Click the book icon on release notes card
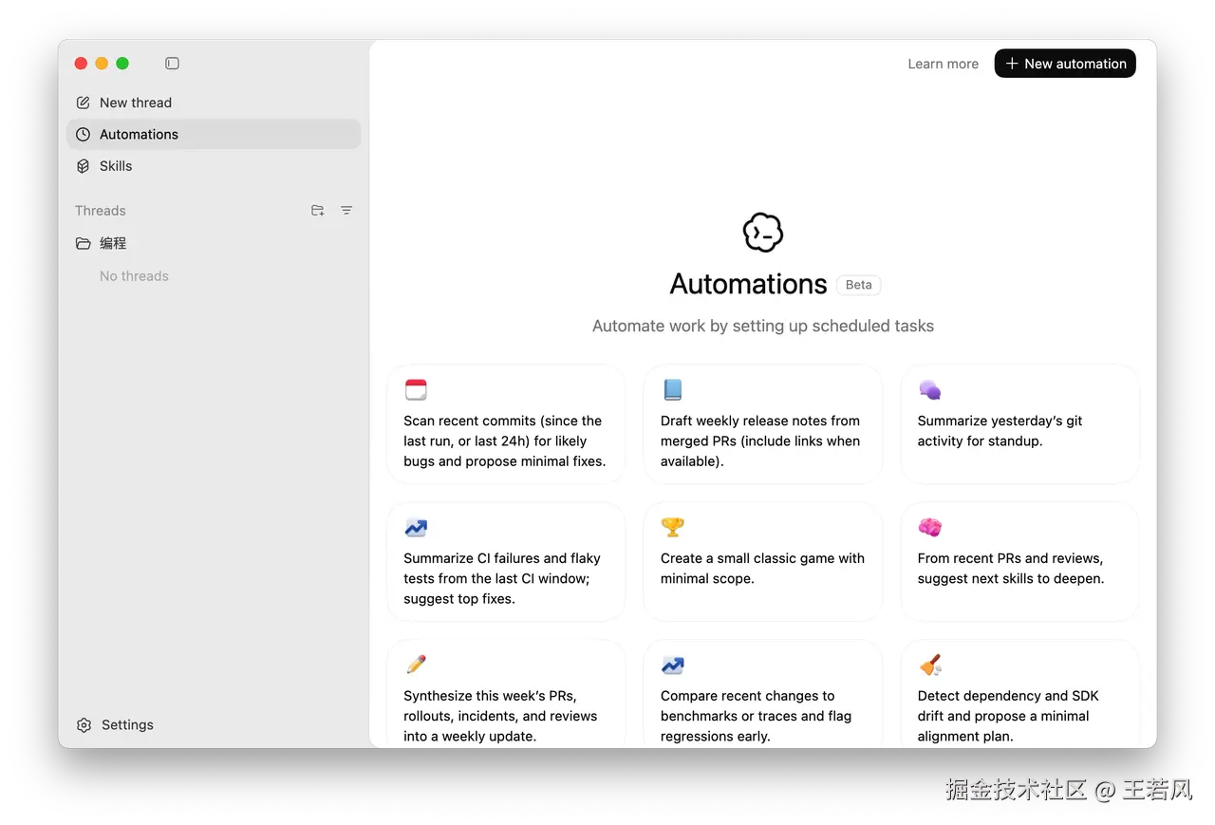The height and width of the screenshot is (825, 1215). (x=673, y=389)
